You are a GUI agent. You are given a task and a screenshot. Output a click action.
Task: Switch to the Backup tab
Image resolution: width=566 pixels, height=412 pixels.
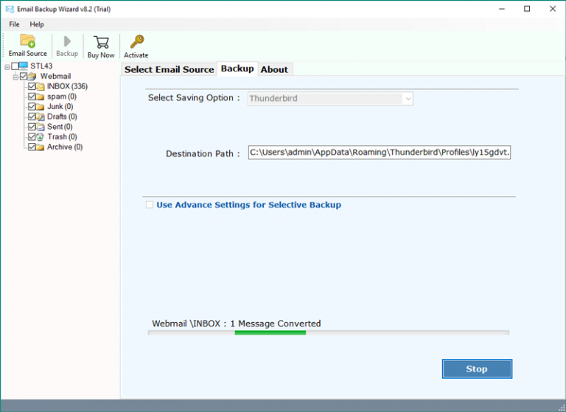[x=237, y=69]
